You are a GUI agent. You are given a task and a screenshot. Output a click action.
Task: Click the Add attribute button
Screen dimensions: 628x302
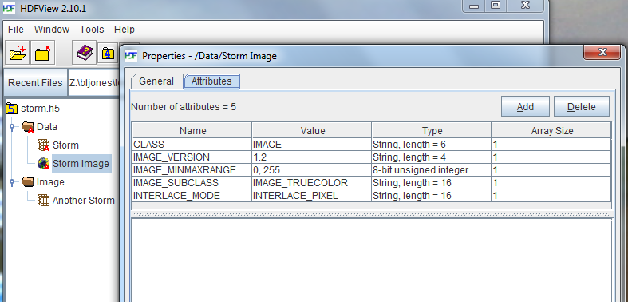tap(525, 107)
